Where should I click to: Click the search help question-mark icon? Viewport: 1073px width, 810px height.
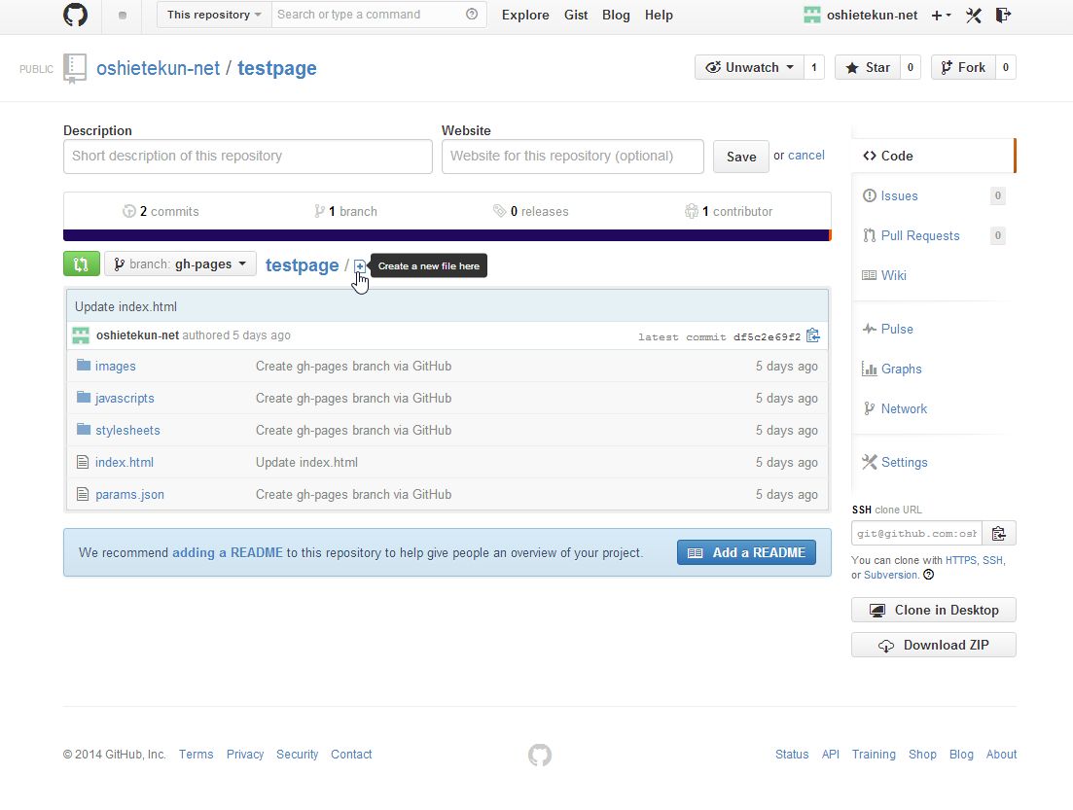click(x=472, y=15)
